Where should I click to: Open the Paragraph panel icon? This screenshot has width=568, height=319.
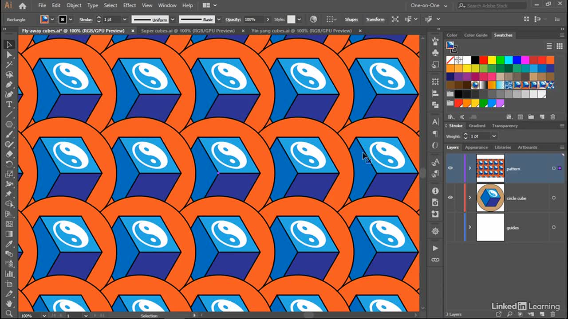tap(435, 134)
